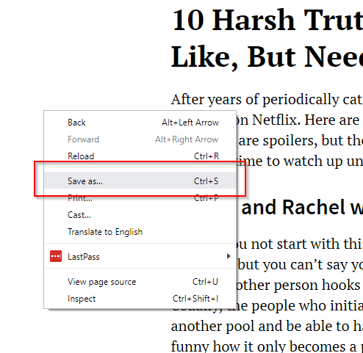Select the greyed-out Forward entry

(140, 139)
